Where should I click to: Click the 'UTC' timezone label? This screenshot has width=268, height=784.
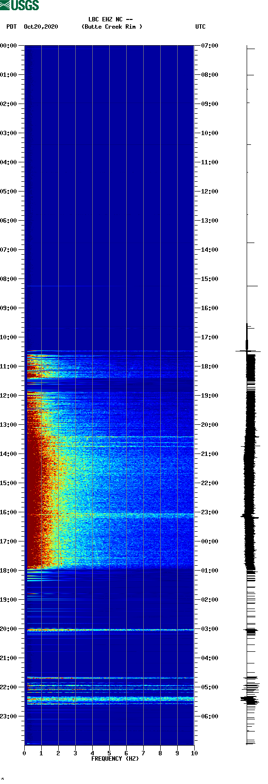coord(201,27)
